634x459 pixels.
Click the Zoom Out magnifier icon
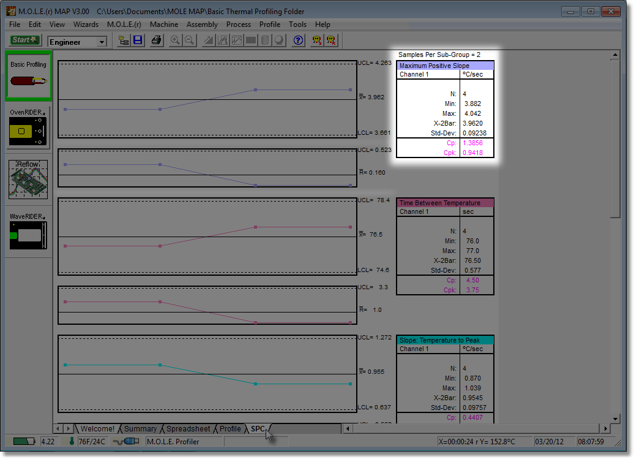click(189, 40)
